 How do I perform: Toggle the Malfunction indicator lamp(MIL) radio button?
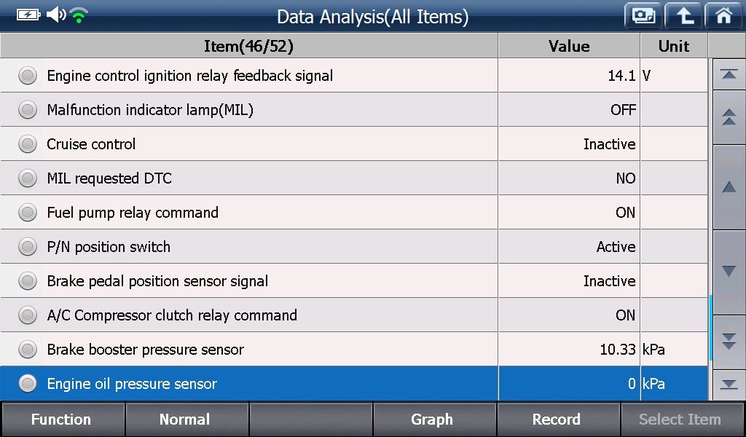pos(28,110)
